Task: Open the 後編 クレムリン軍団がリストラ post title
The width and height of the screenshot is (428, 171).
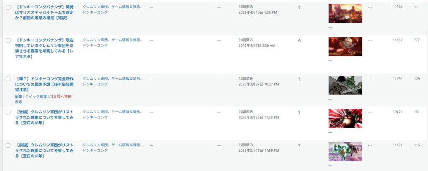Action: pos(44,117)
